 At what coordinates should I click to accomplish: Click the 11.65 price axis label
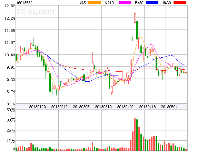[x=10, y=31]
